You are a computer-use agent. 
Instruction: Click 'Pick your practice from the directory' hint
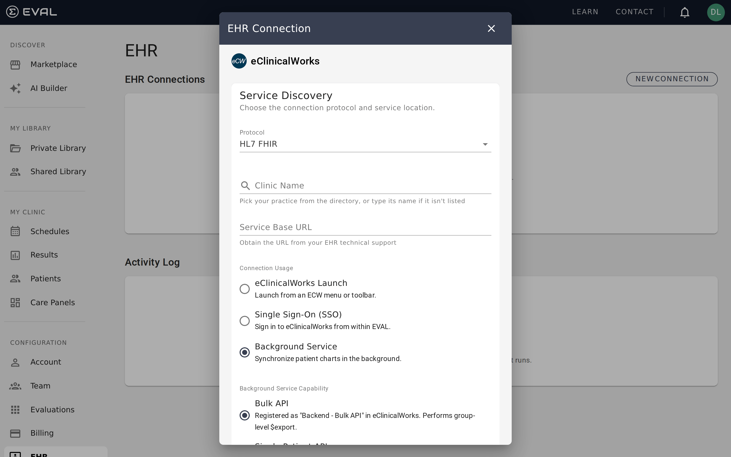[x=352, y=201]
